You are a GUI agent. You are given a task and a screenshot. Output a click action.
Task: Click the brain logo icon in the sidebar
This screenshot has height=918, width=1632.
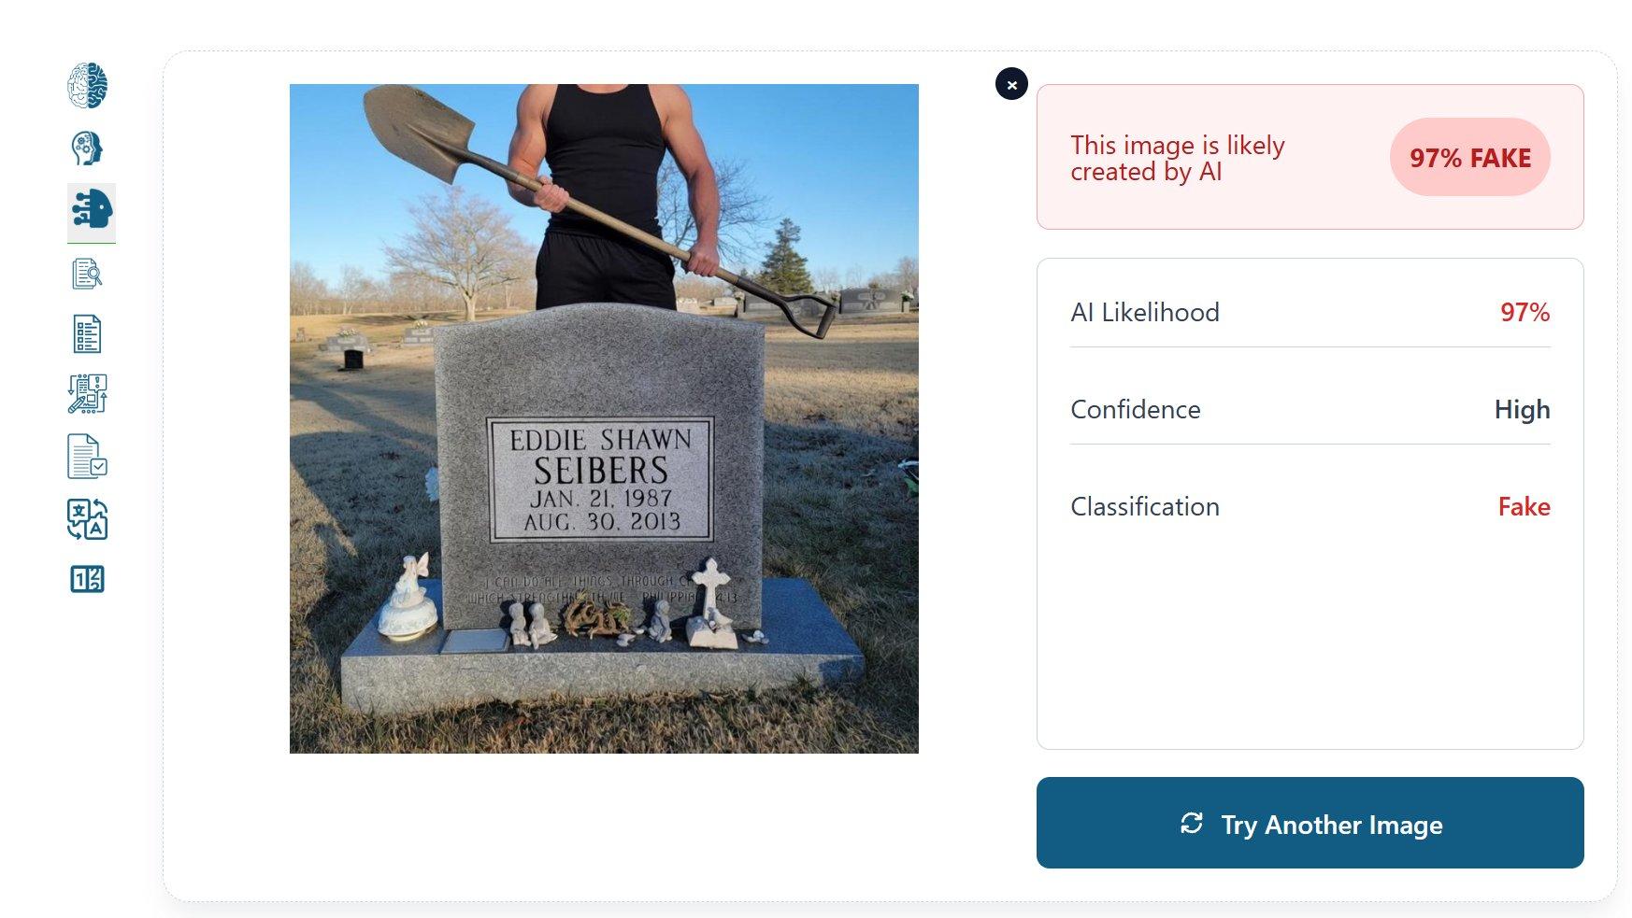[x=88, y=86]
